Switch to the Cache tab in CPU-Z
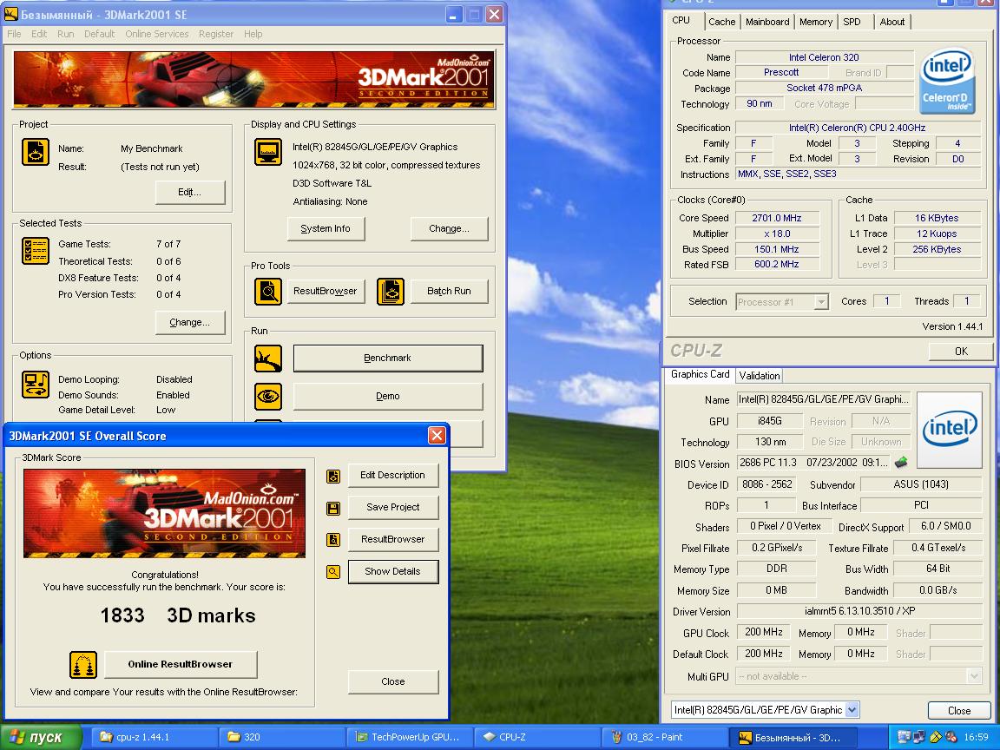The height and width of the screenshot is (750, 1000). [722, 22]
